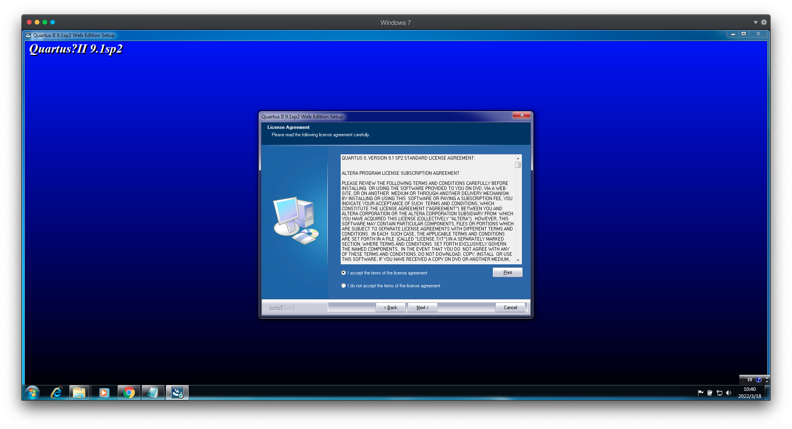Open Windows Explorer folder icon in taskbar
The height and width of the screenshot is (429, 792).
pyautogui.click(x=79, y=393)
